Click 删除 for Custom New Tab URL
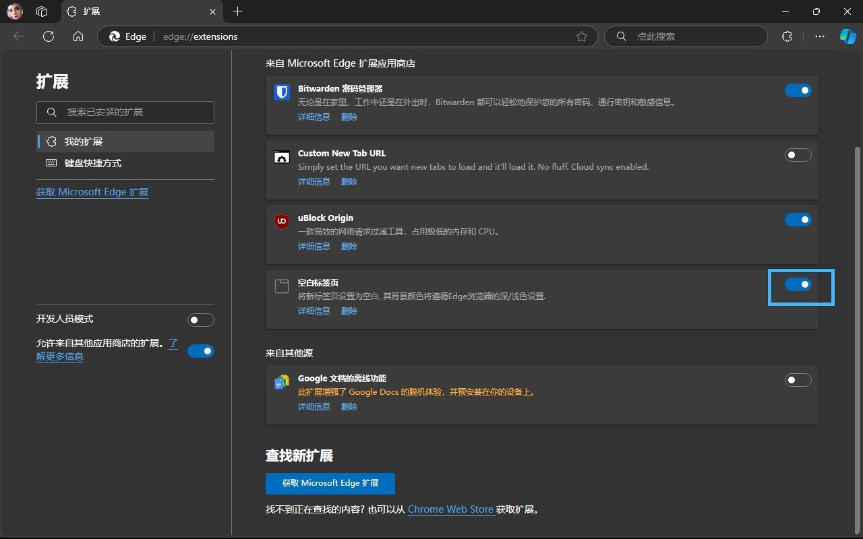This screenshot has height=539, width=863. coord(349,182)
